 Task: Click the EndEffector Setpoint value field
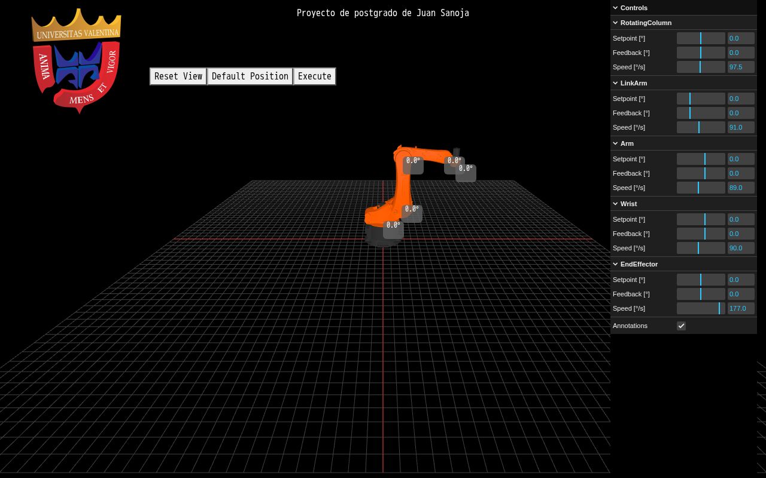741,280
